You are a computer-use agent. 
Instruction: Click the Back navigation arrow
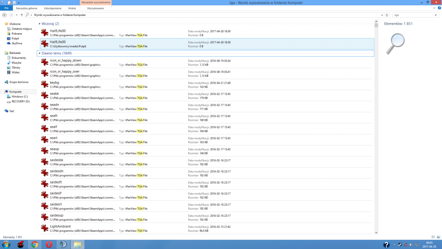[x=4, y=15]
